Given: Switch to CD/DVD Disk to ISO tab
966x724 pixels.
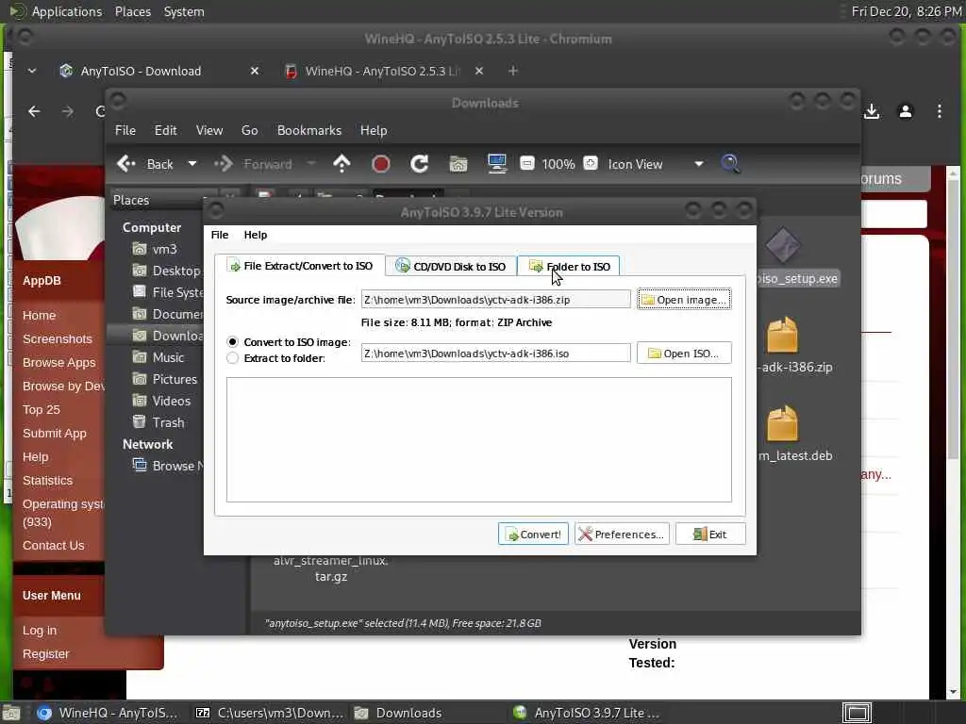Looking at the screenshot, I should [x=450, y=266].
